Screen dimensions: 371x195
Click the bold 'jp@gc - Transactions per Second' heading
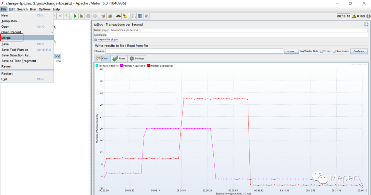[118, 25]
